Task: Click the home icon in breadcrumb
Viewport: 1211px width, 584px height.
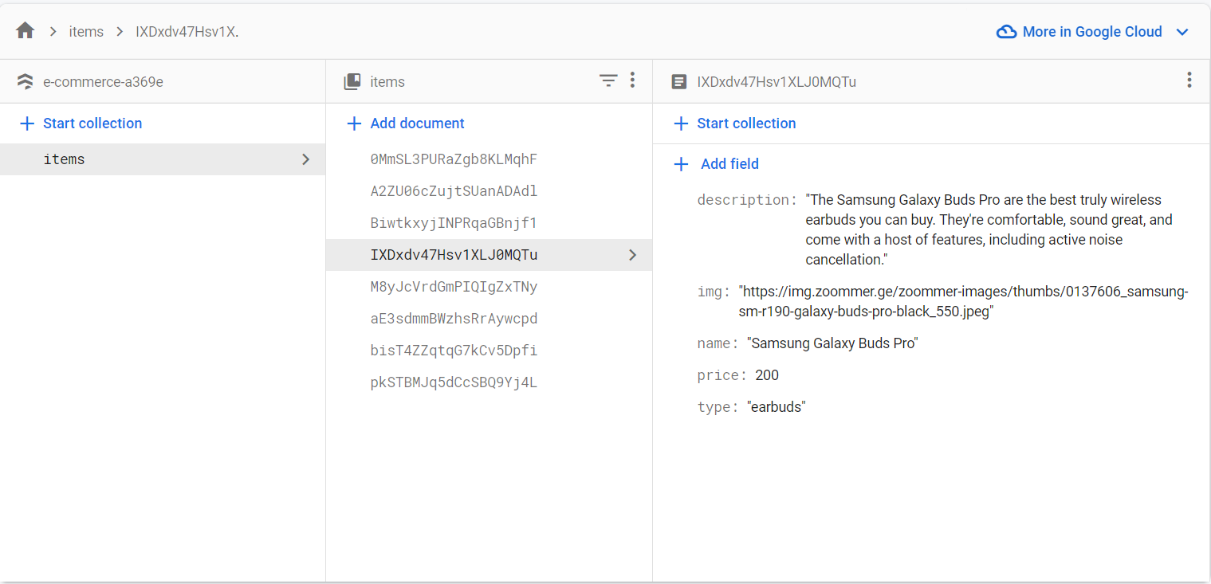Action: pyautogui.click(x=26, y=31)
